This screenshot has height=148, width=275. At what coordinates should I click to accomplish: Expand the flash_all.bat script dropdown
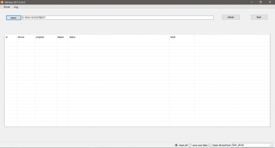pos(270,145)
